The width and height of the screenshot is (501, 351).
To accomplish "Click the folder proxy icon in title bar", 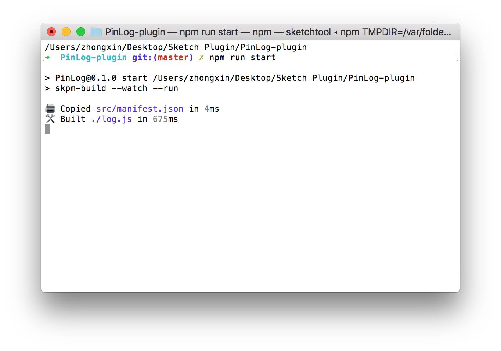I will tap(96, 32).
